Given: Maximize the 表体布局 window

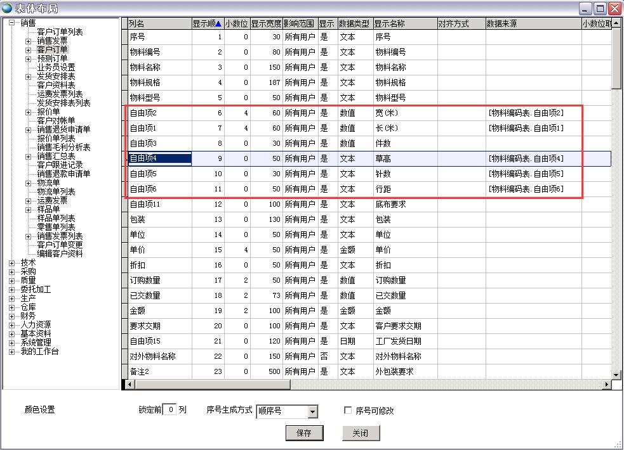Looking at the screenshot, I should 601,8.
